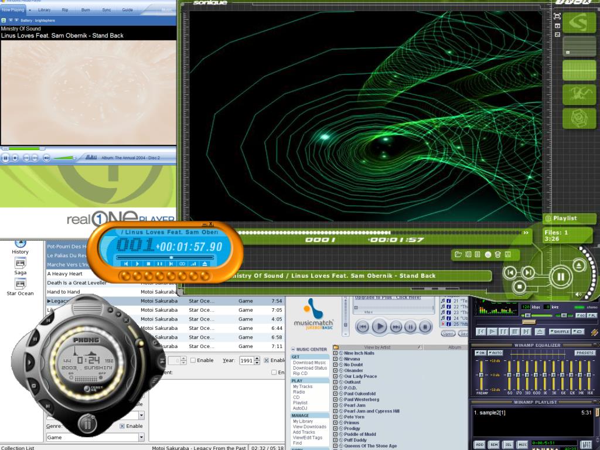Image resolution: width=600 pixels, height=450 pixels.
Task: Click the Year field showing 1991
Action: 247,360
